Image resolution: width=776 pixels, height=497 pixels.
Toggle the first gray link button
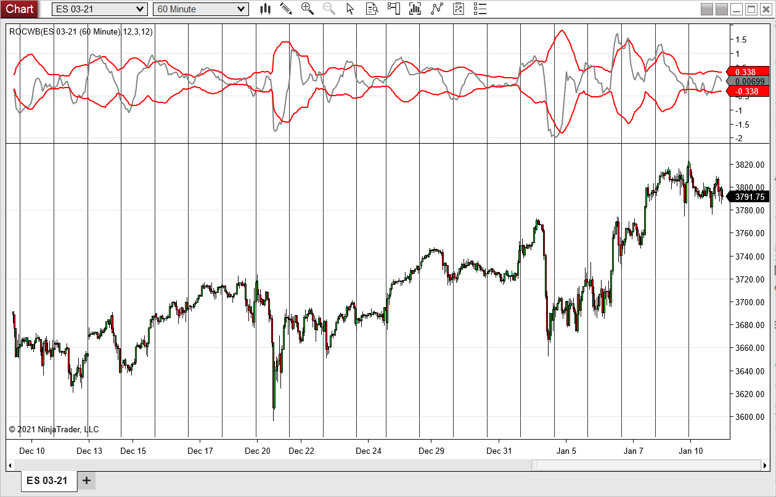707,9
